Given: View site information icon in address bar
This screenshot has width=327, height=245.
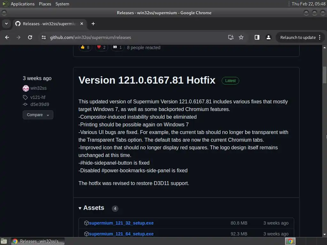Looking at the screenshot, I should [43, 37].
